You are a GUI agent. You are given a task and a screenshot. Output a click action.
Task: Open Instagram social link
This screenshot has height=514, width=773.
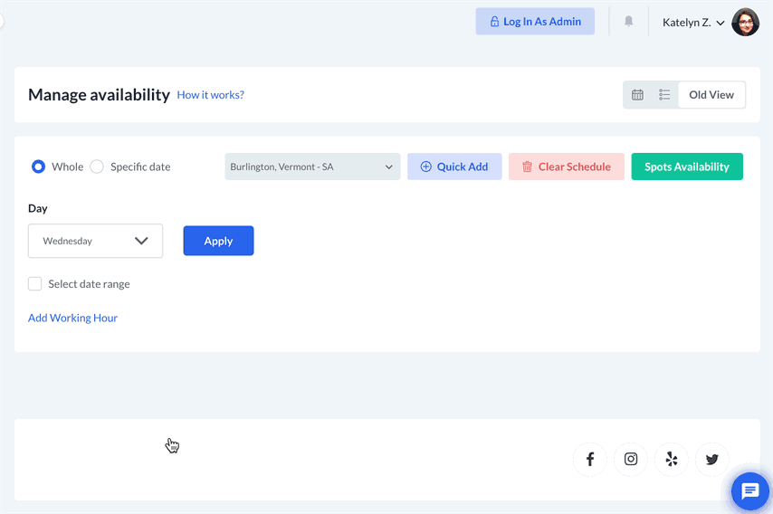(x=631, y=460)
